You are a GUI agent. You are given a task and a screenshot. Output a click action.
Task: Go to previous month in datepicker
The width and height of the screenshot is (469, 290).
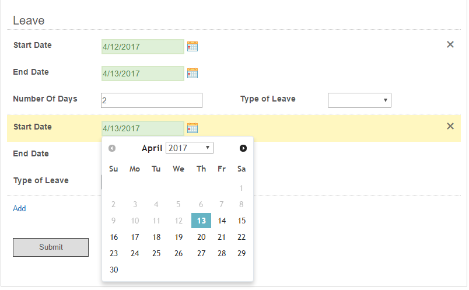112,148
